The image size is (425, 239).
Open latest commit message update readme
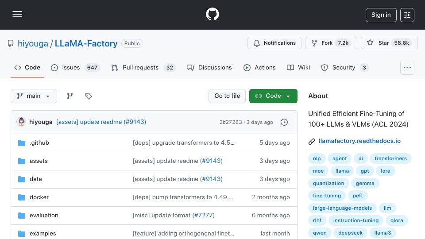(x=101, y=122)
